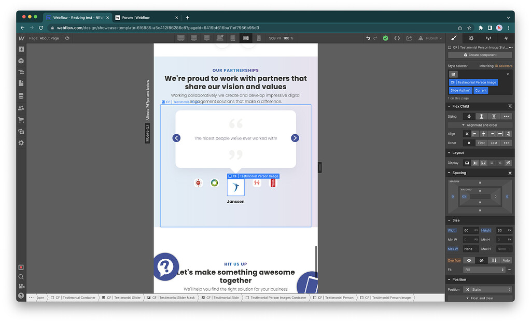Set overflow to Hidden
This screenshot has height=323, width=531.
point(481,260)
